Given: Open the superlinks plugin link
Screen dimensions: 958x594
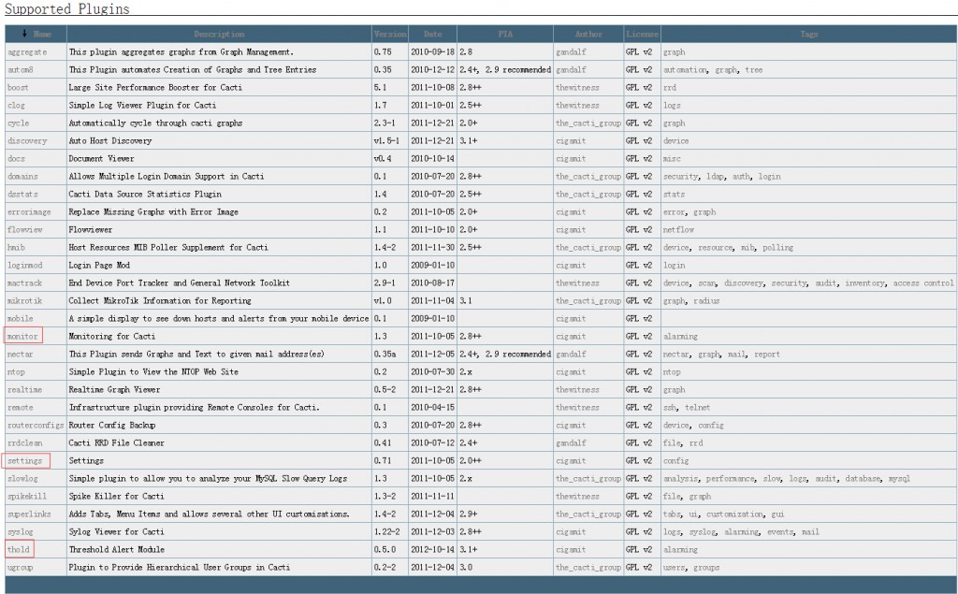Looking at the screenshot, I should (x=29, y=514).
